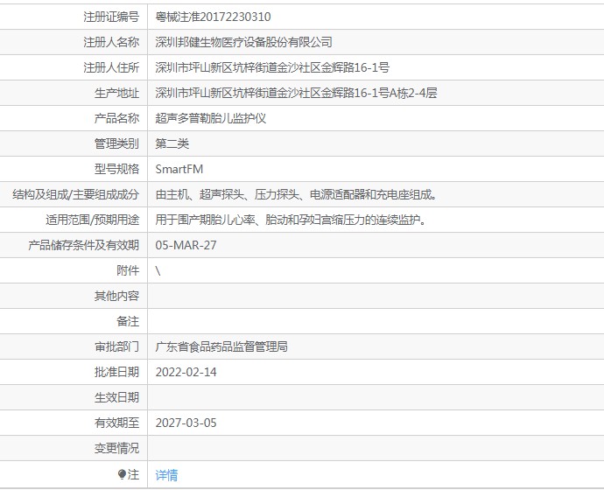The image size is (604, 490).
Task: Click the 附件 label
Action: pos(128,270)
